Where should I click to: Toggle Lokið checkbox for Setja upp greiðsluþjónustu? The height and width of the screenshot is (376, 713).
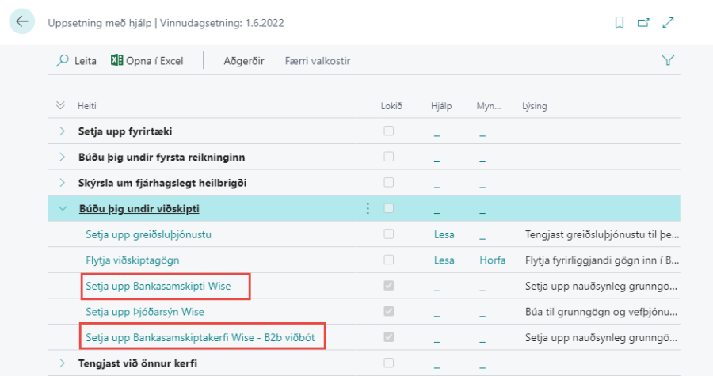pos(389,234)
